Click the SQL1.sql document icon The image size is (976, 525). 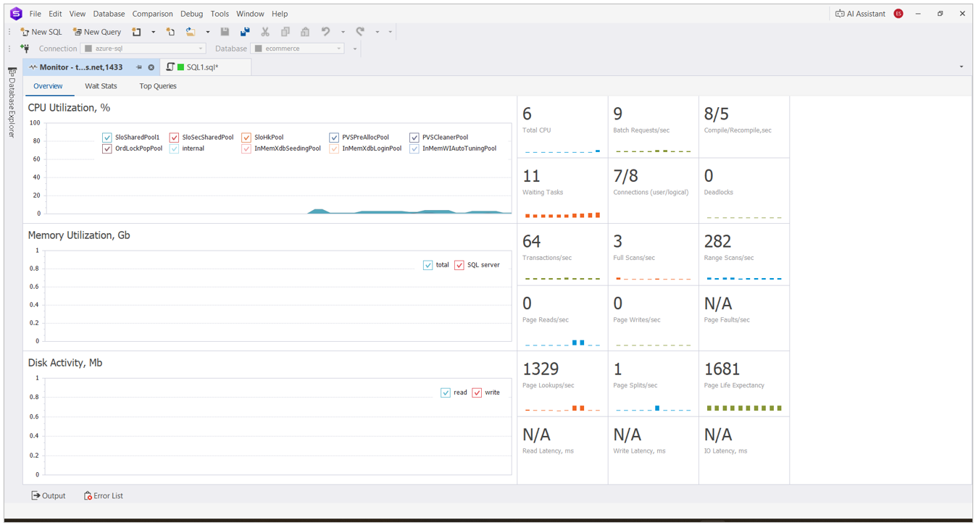click(x=170, y=67)
